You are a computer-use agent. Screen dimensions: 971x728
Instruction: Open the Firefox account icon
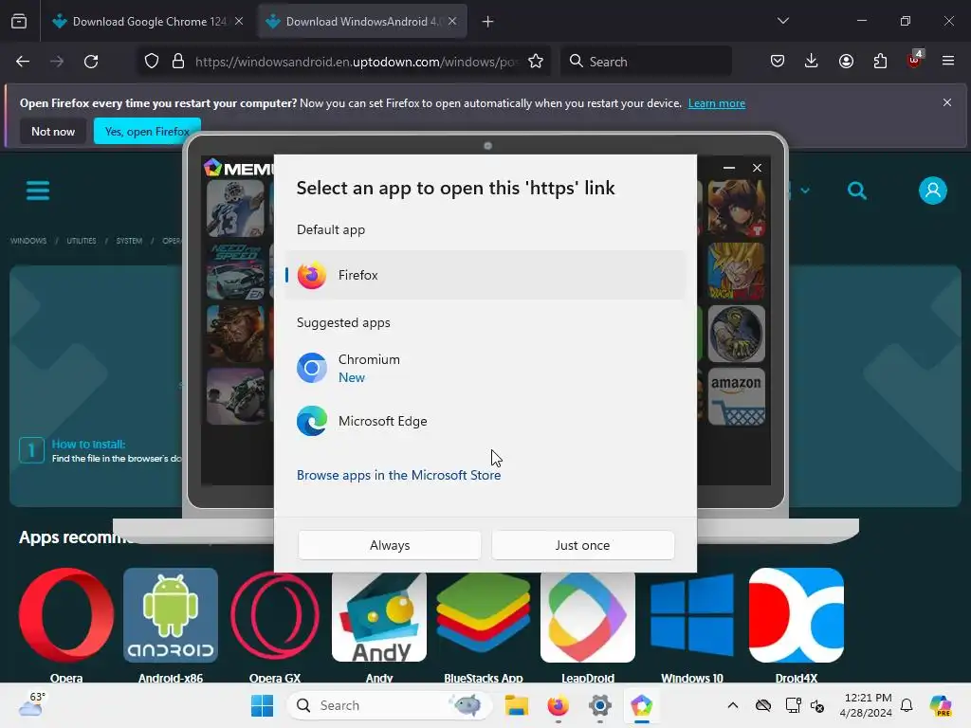(846, 61)
